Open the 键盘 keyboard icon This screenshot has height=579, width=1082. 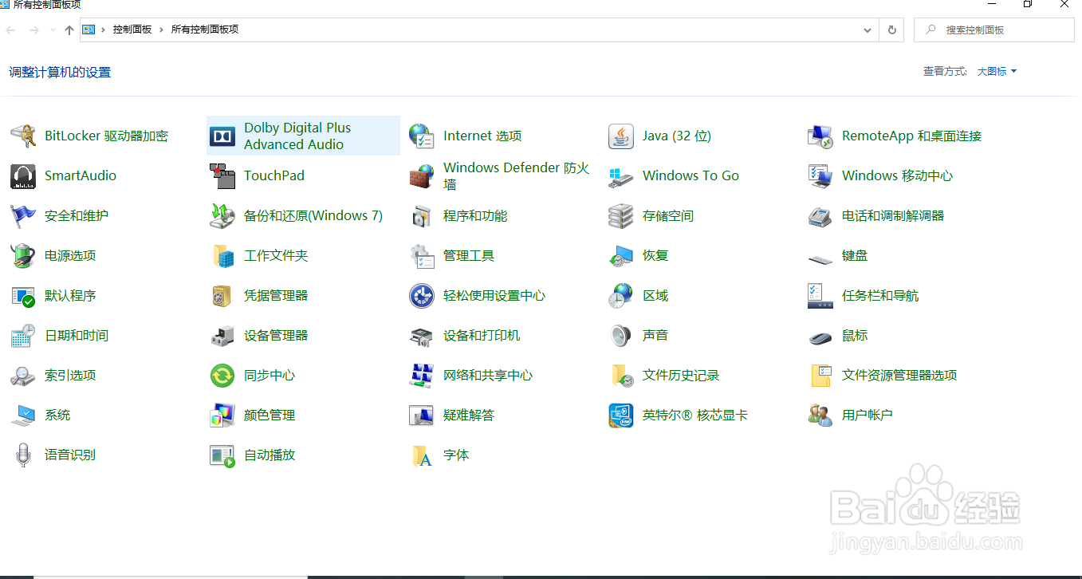pyautogui.click(x=820, y=258)
